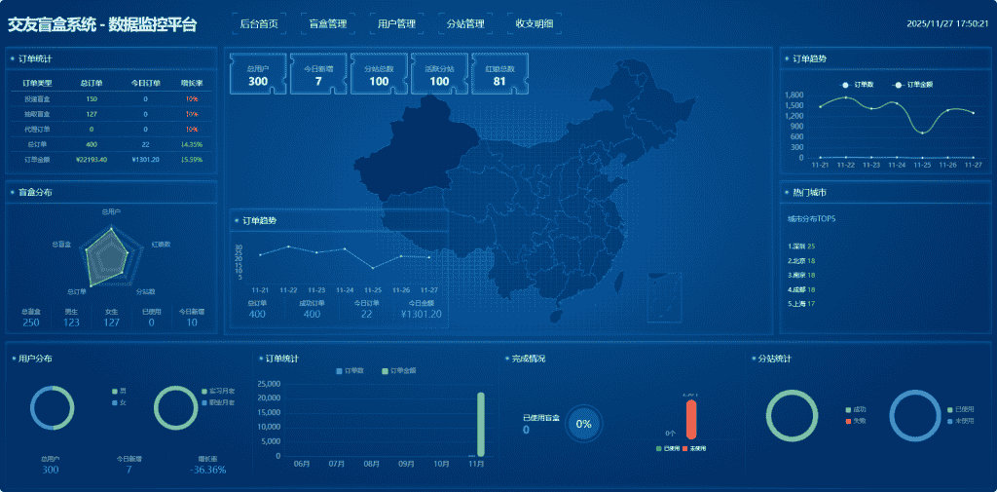Click the green 成功 donut in 分站统计

click(792, 416)
